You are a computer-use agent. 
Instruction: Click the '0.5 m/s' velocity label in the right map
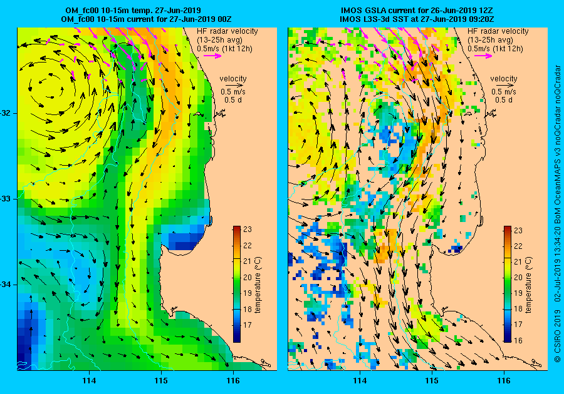504,92
